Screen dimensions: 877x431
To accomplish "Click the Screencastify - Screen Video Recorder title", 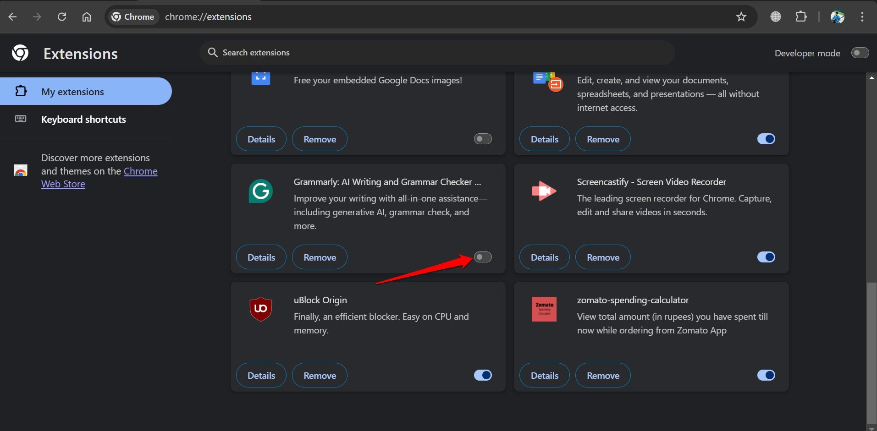I will coord(651,182).
